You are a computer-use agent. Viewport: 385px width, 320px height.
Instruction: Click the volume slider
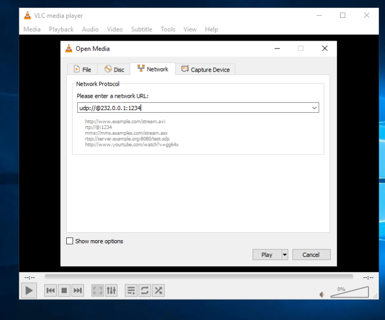click(x=350, y=292)
